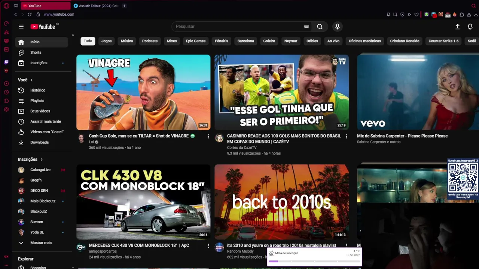The height and width of the screenshot is (269, 479).
Task: Open Playlists in the sidebar
Action: pos(41,101)
